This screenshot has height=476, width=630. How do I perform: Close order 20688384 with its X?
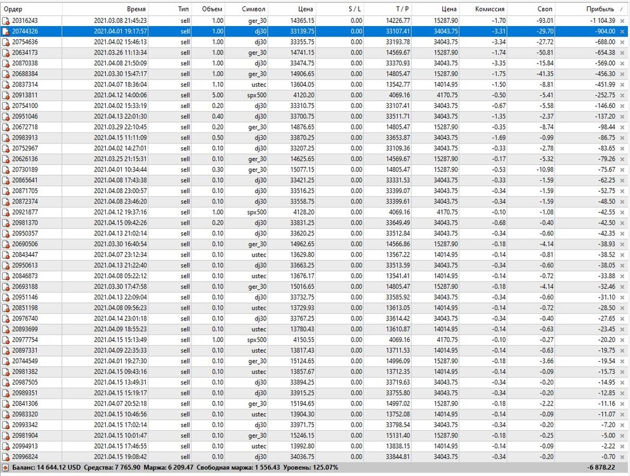coord(622,74)
